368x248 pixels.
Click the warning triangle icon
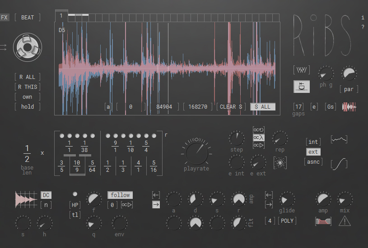click(x=345, y=221)
